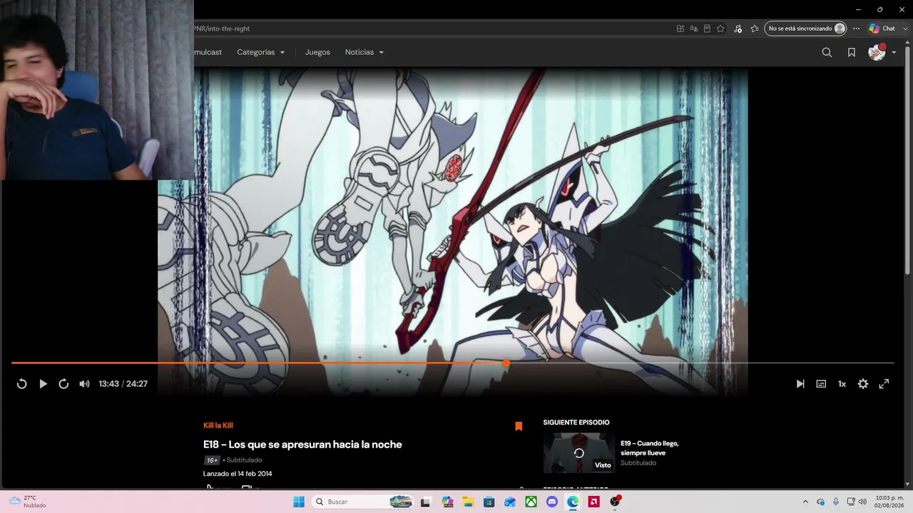Viewport: 913px width, 513px height.
Task: Open the network icon in system tray
Action: [x=851, y=502]
